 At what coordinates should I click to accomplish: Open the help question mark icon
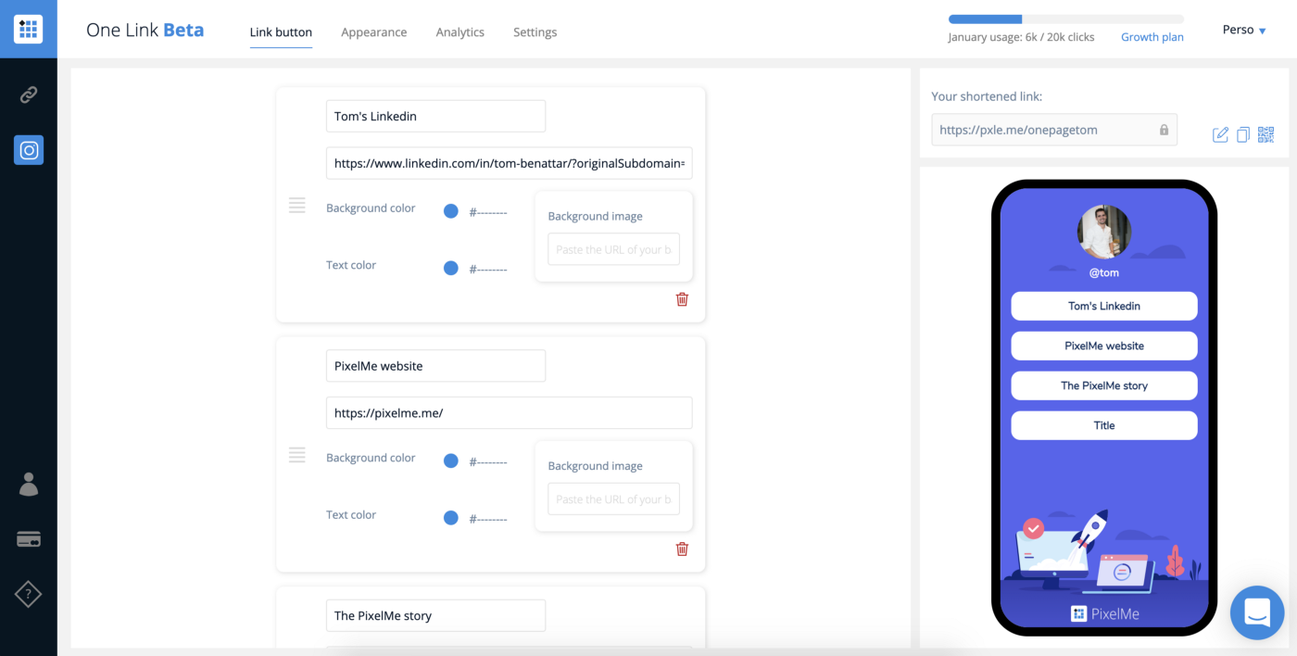point(29,594)
